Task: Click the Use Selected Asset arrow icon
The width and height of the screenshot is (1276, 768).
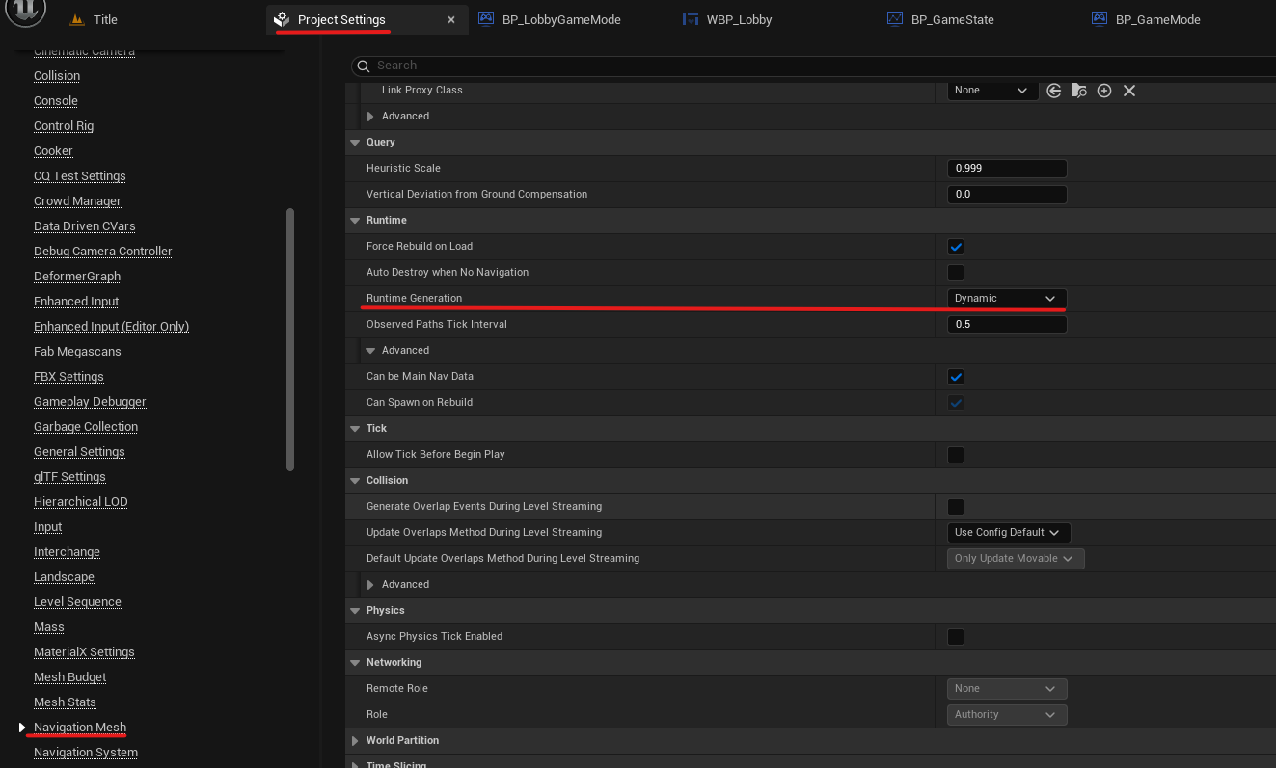Action: pyautogui.click(x=1054, y=91)
